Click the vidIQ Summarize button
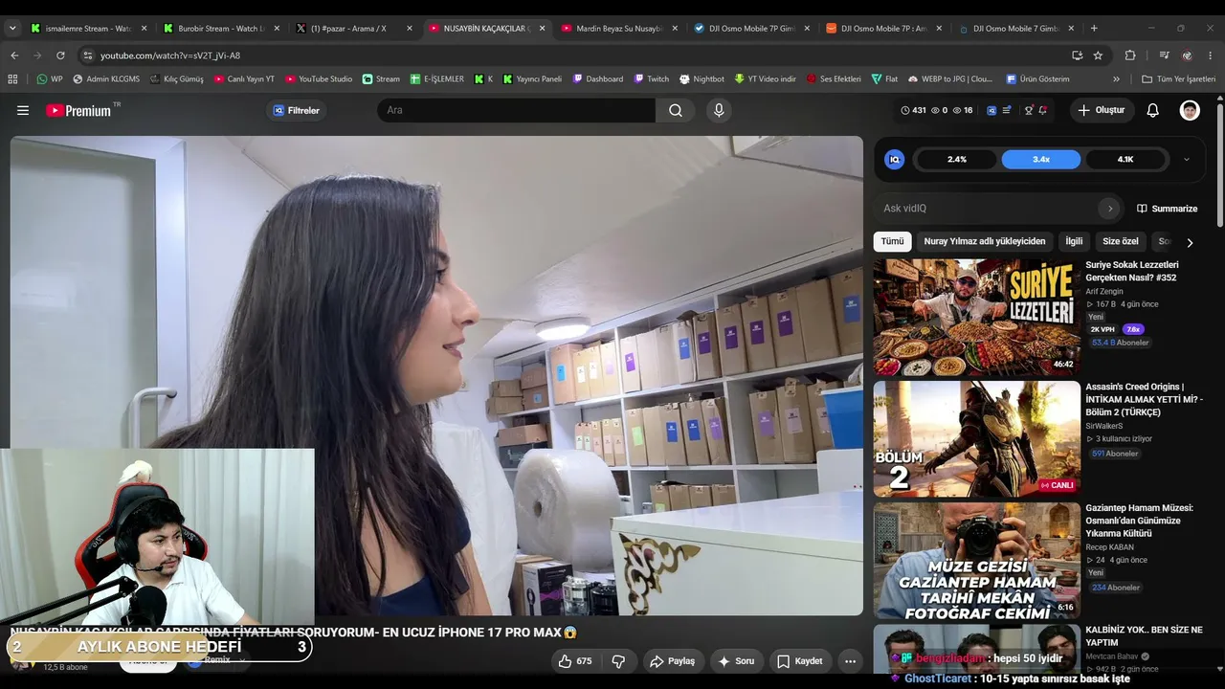This screenshot has width=1225, height=689. (1167, 209)
